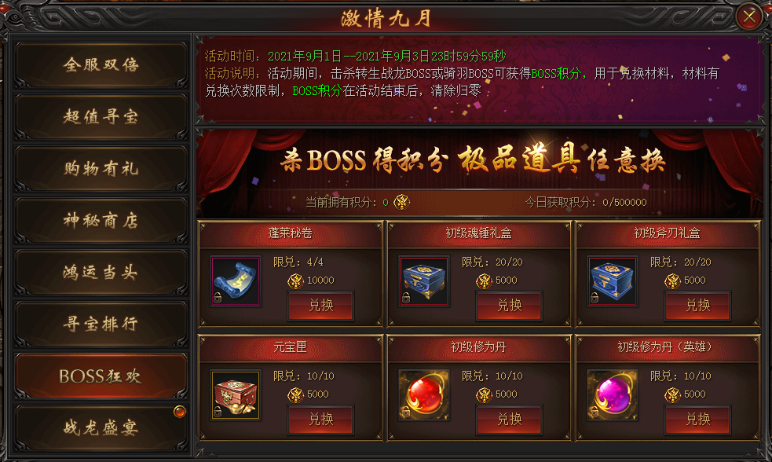
Task: Close the 激情九月 event window
Action: click(749, 16)
